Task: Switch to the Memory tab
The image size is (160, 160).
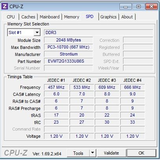Action: pyautogui.click(x=72, y=17)
